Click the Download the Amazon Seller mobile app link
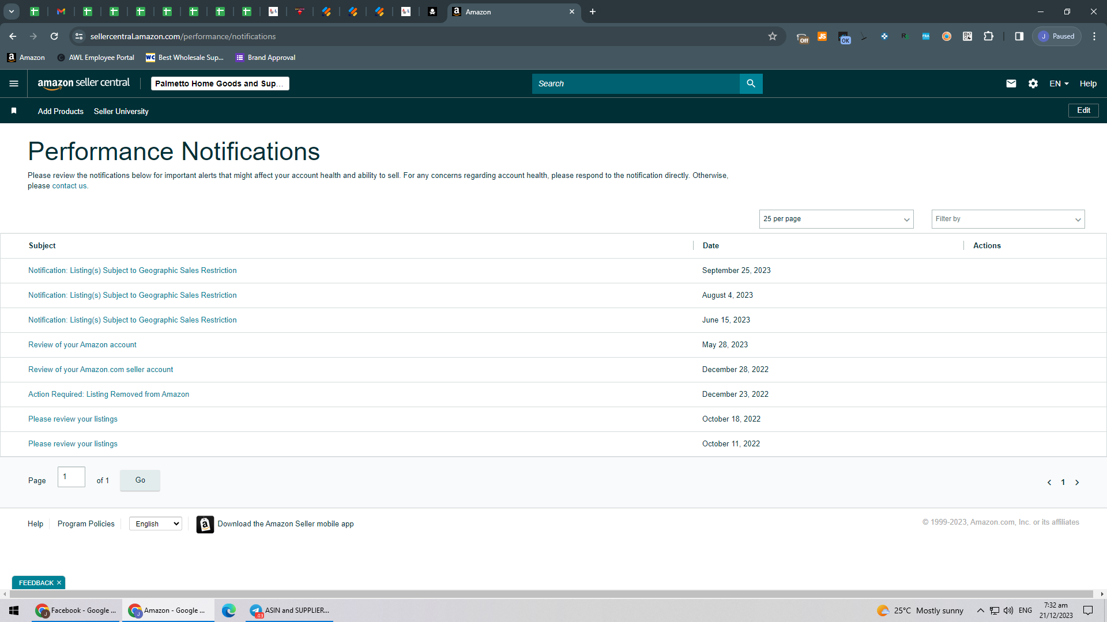This screenshot has width=1107, height=622. (x=285, y=524)
